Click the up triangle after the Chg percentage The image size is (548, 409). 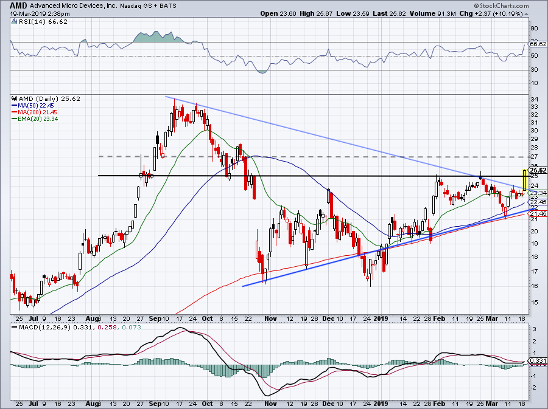click(x=527, y=14)
